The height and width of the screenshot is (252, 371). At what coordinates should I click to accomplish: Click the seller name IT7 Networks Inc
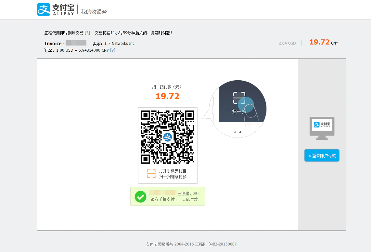(x=120, y=43)
